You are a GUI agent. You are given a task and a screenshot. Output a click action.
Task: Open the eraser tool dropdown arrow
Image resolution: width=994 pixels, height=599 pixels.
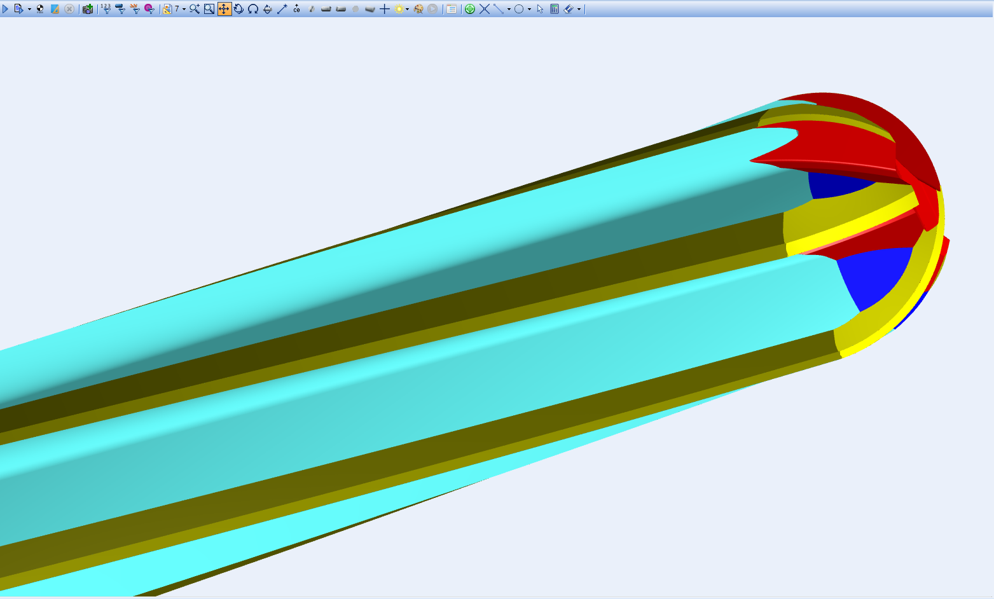pyautogui.click(x=579, y=10)
